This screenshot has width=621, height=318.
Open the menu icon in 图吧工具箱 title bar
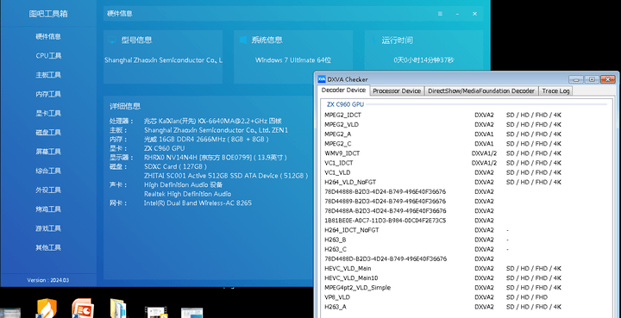click(x=440, y=14)
